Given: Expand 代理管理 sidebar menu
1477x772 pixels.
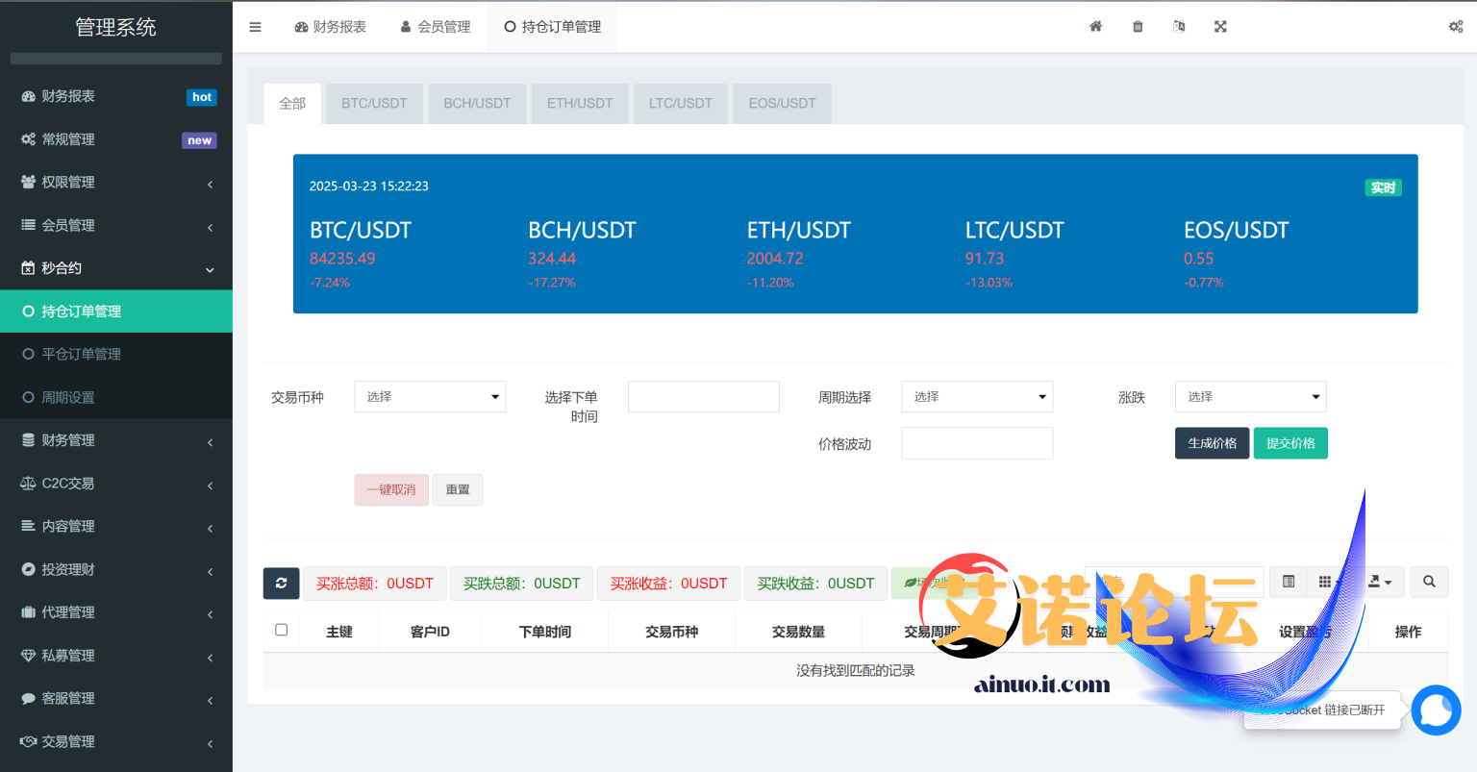Looking at the screenshot, I should pos(116,612).
